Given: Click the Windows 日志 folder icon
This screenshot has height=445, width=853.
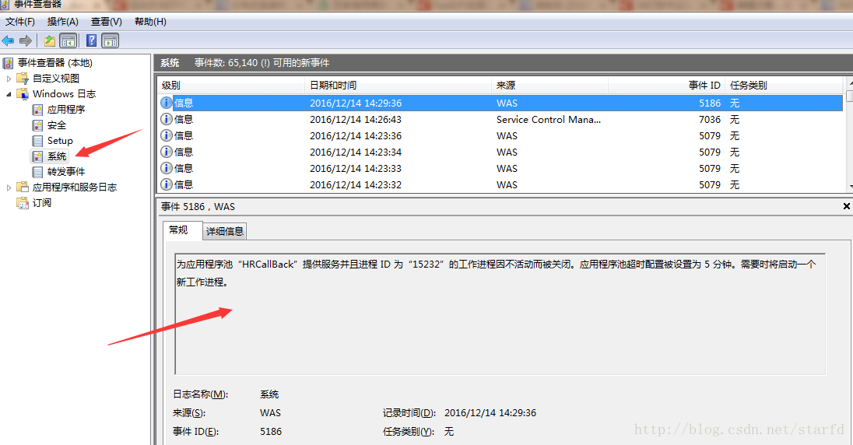Looking at the screenshot, I should [23, 94].
